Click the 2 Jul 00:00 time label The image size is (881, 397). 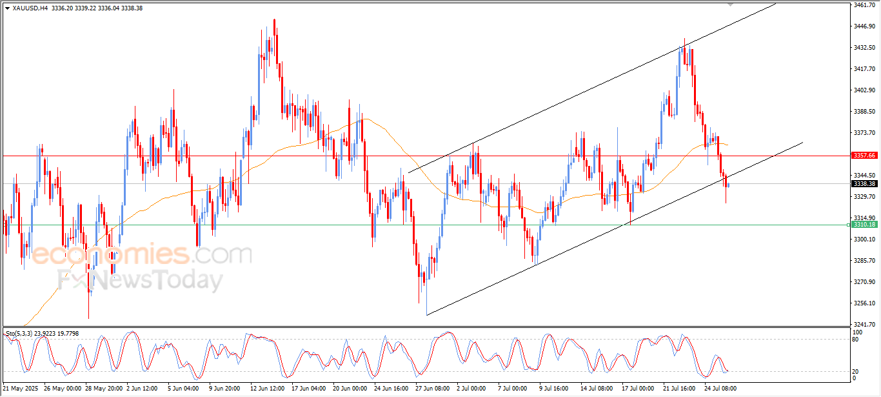[x=471, y=389]
